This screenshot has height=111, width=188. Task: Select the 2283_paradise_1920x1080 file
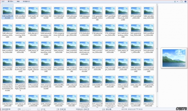pyautogui.click(x=59, y=100)
